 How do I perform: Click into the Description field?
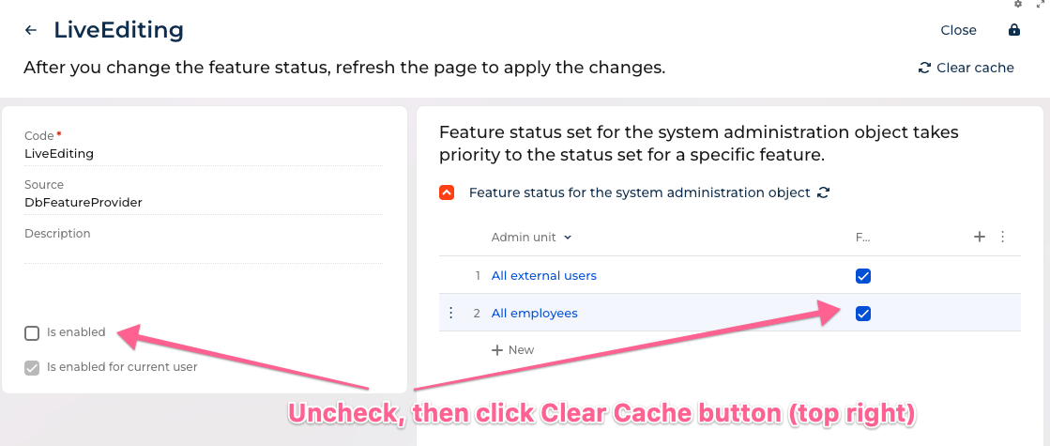(203, 252)
